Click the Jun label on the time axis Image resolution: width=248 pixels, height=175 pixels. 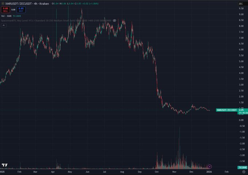tap(88, 172)
